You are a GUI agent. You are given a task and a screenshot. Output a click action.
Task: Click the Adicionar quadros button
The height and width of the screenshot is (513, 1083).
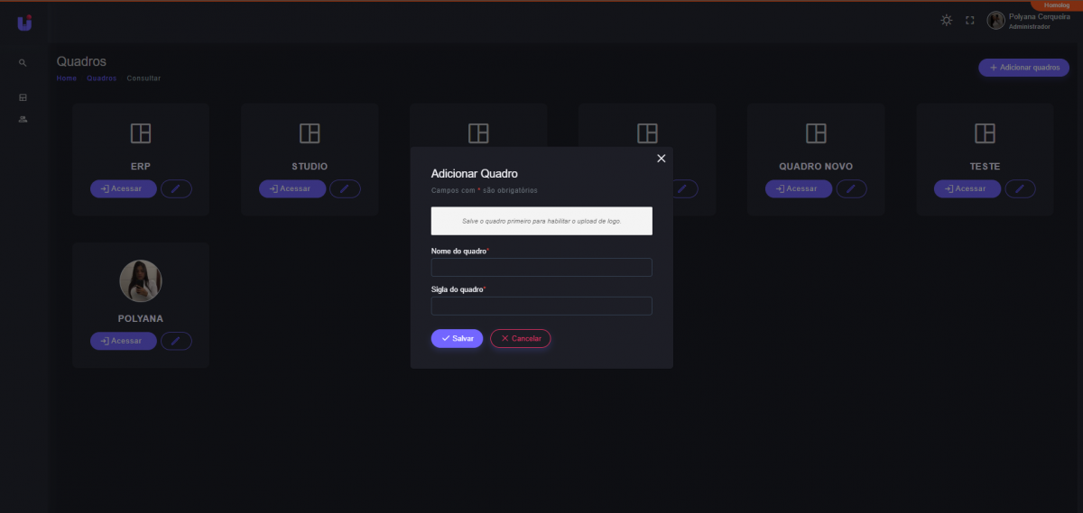[1023, 68]
